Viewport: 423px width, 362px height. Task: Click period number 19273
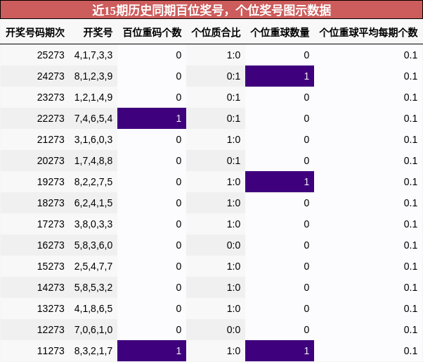point(51,182)
